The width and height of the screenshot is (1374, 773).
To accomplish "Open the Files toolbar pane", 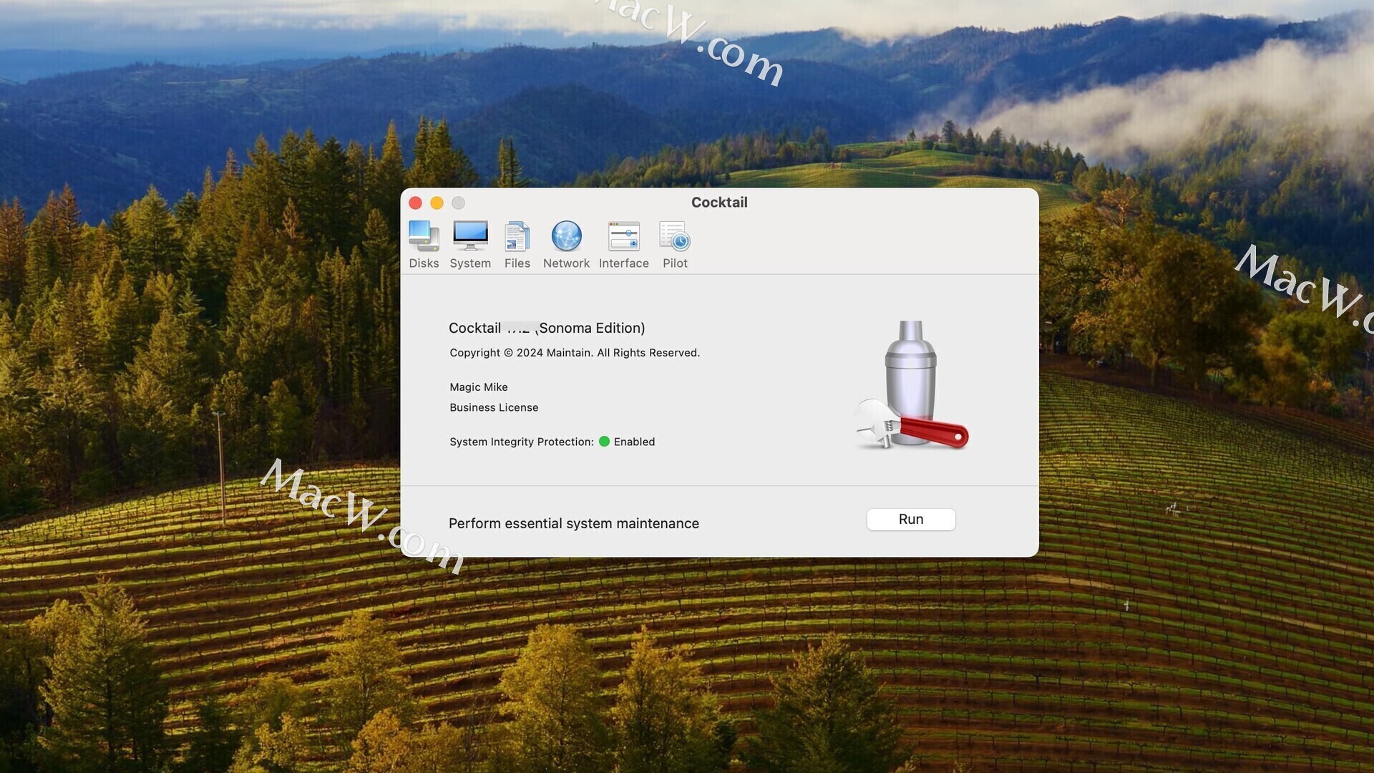I will (517, 244).
